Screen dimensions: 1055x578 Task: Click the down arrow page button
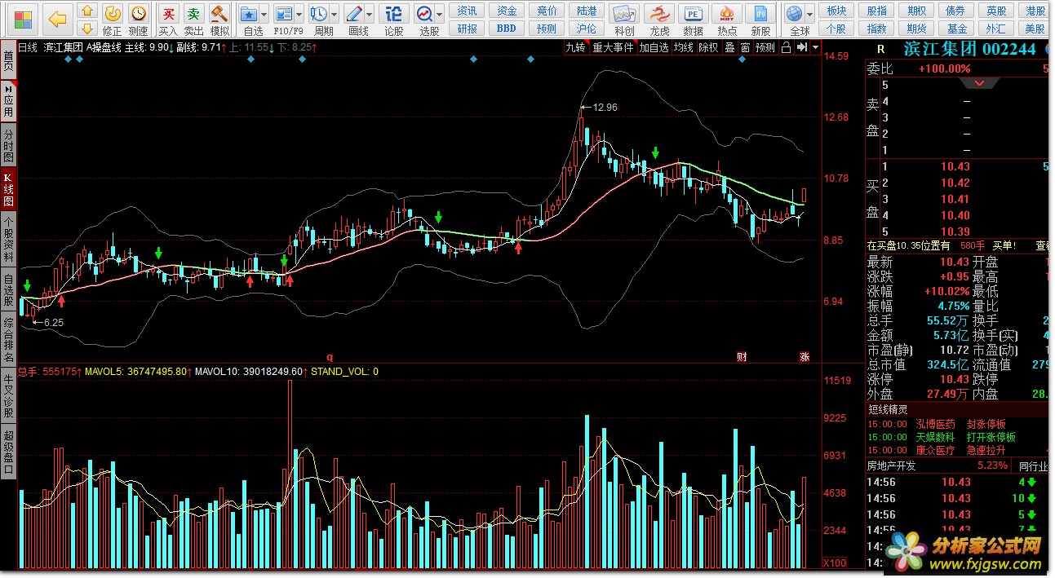coord(88,28)
